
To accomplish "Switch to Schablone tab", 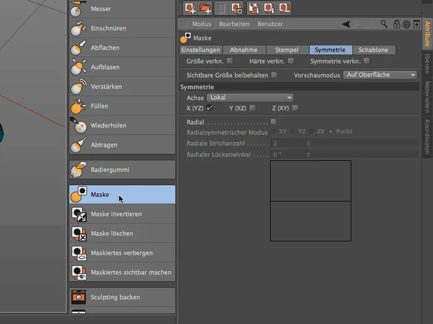I will pyautogui.click(x=373, y=50).
